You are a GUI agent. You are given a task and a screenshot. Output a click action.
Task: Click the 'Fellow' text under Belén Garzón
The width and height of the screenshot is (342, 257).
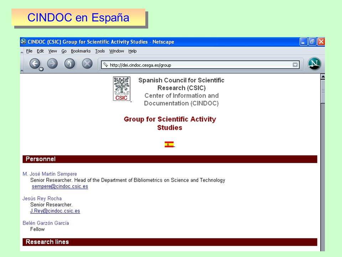pos(37,229)
